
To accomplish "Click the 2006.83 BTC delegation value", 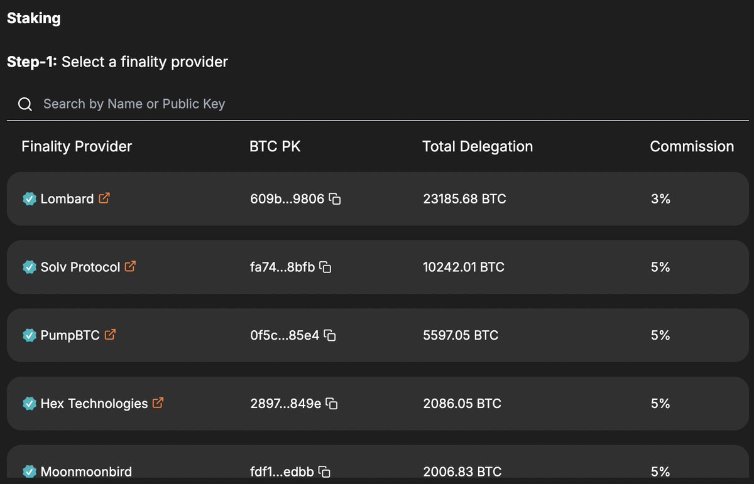I will pyautogui.click(x=462, y=471).
